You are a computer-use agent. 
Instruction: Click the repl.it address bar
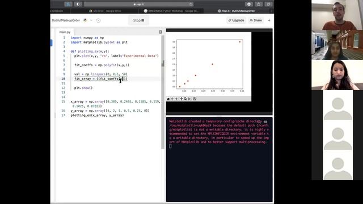click(x=138, y=4)
